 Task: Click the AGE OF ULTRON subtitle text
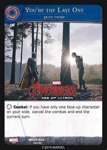[57, 98]
